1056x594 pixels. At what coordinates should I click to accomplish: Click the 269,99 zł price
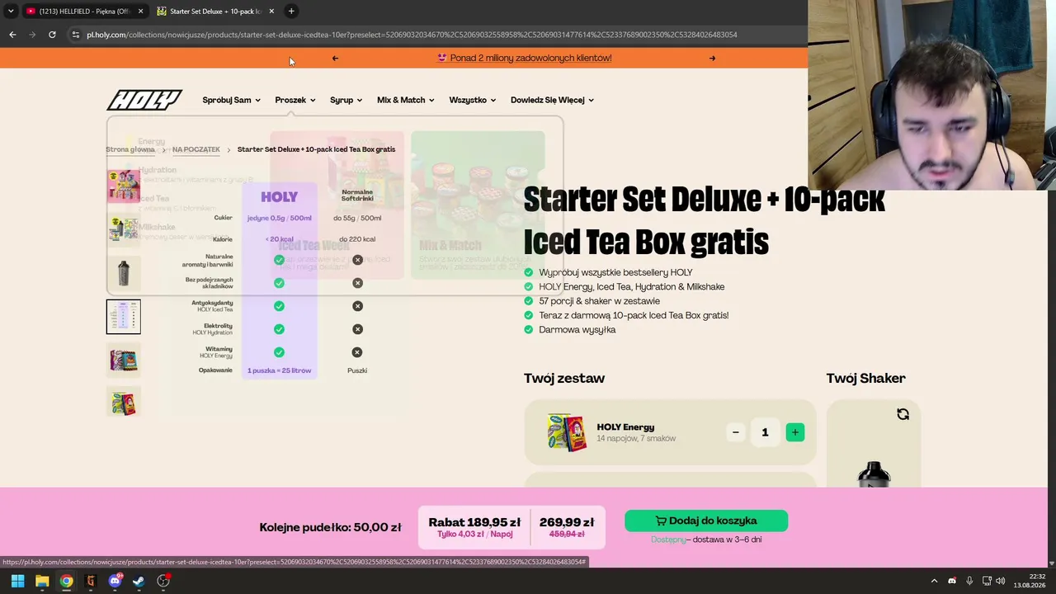click(x=567, y=522)
